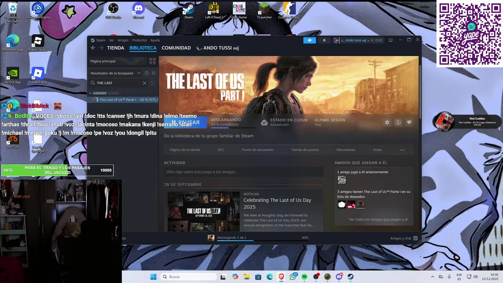Go back with the Steam back arrow
Viewport: 503px width, 283px height.
pyautogui.click(x=93, y=48)
